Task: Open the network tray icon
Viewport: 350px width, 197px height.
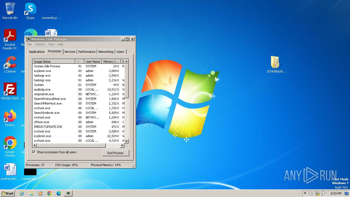Action: tap(317, 193)
